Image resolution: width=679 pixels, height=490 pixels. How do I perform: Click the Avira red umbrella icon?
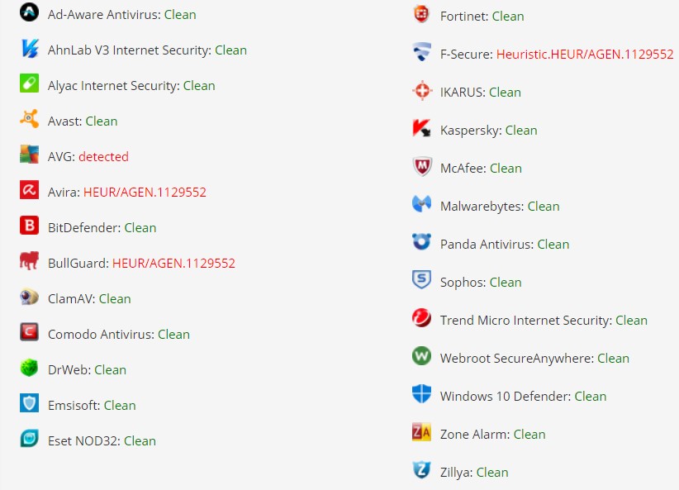[30, 190]
